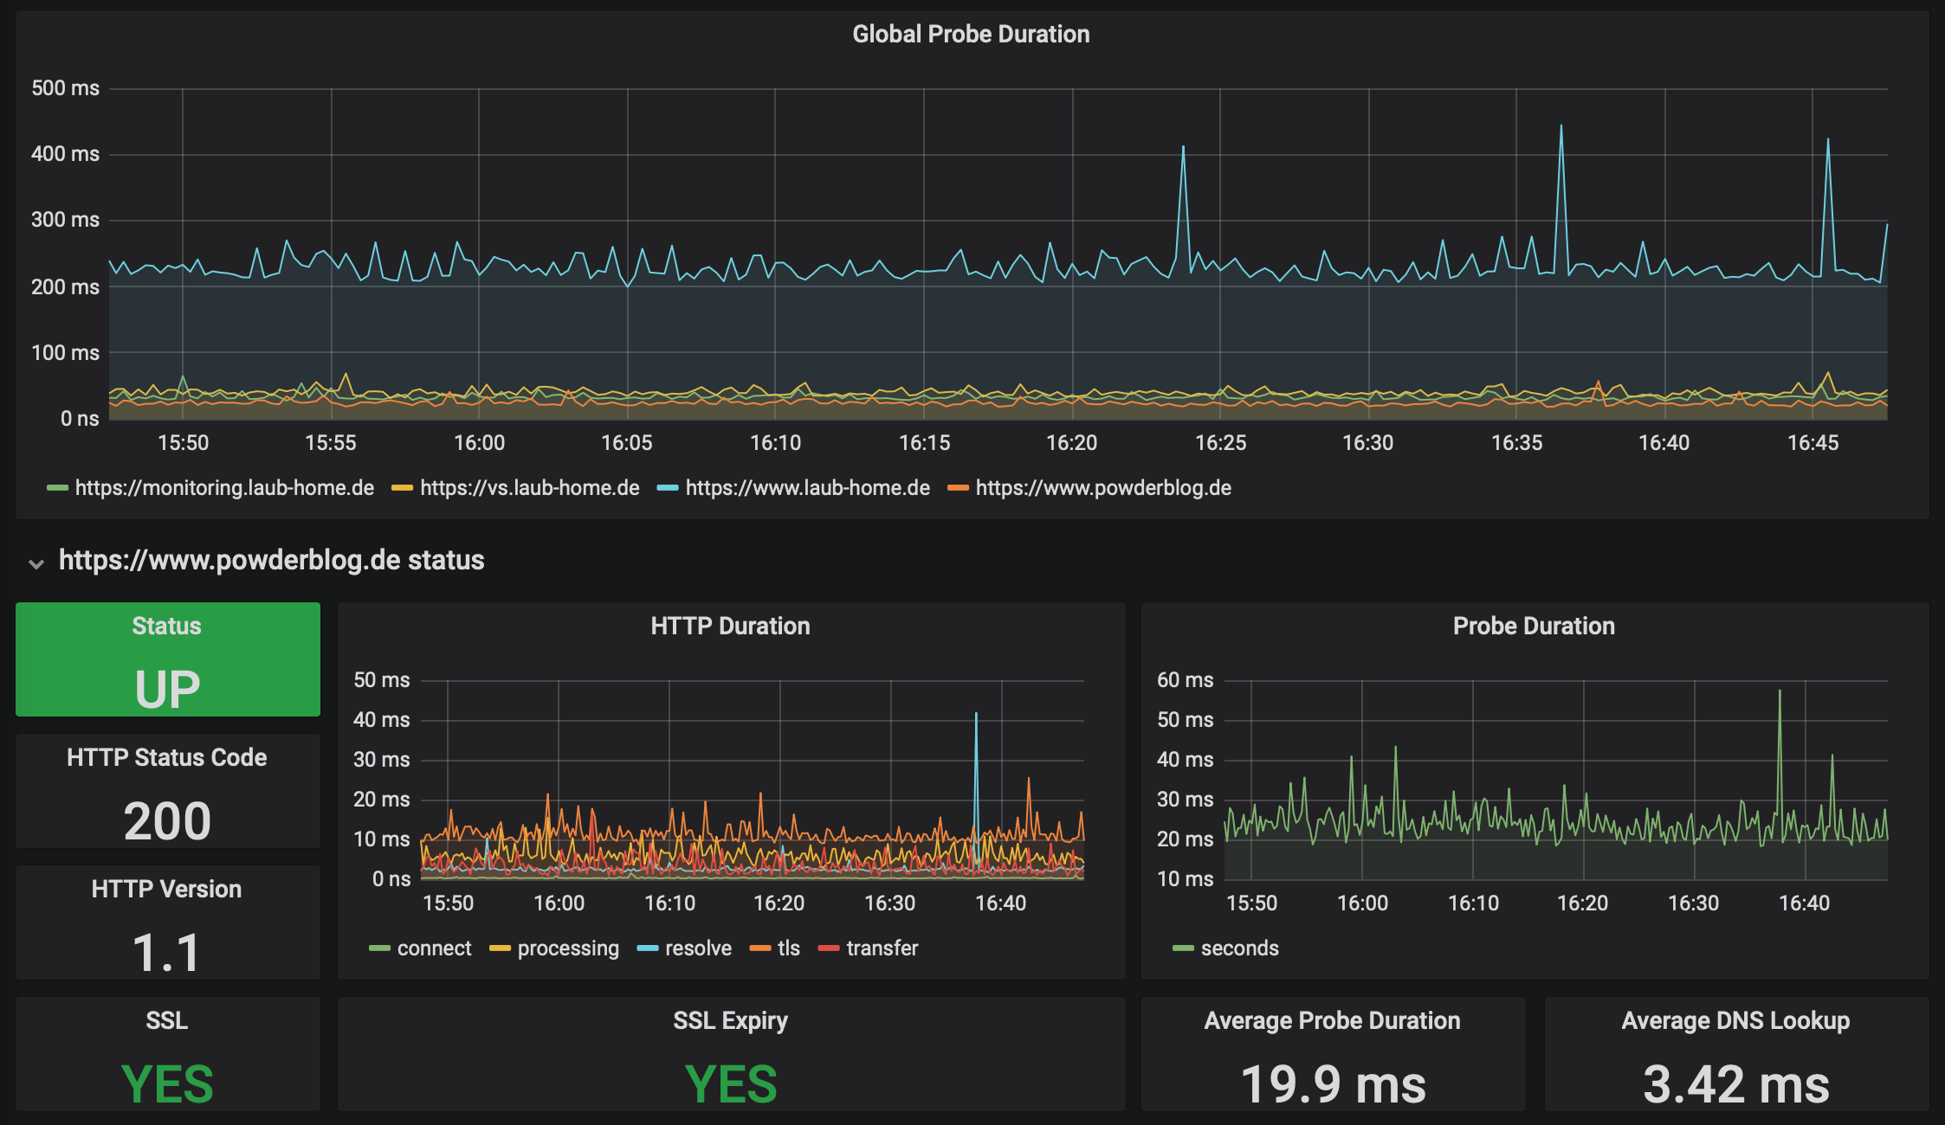Toggle www.laub-home.de legend series
Image resolution: width=1945 pixels, height=1125 pixels.
pos(807,488)
